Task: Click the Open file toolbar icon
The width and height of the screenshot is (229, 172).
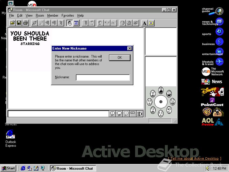Action: 12,23
